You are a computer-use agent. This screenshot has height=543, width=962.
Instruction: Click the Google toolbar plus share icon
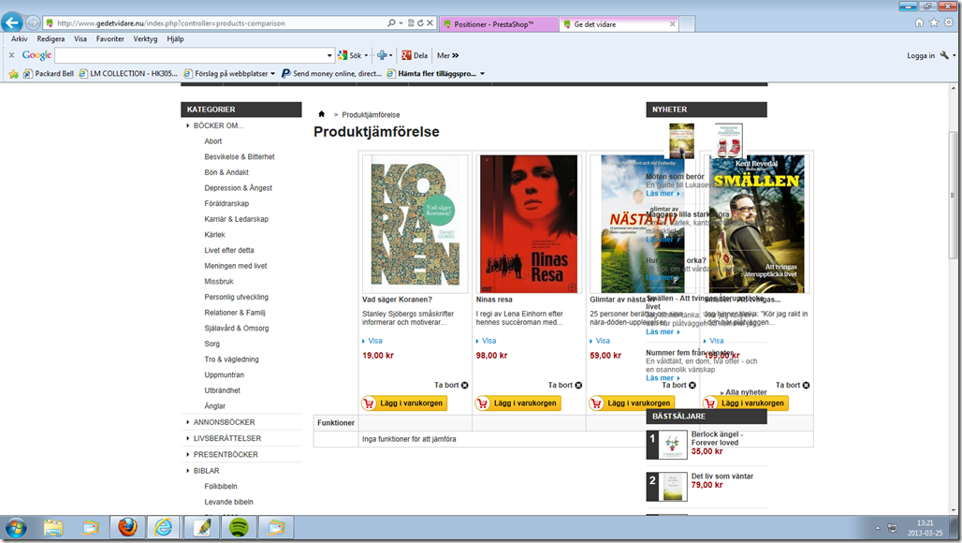(x=382, y=55)
